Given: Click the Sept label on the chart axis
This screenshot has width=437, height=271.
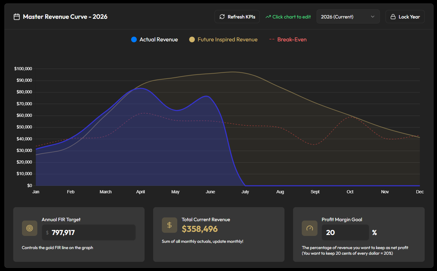Looking at the screenshot, I should coord(315,192).
